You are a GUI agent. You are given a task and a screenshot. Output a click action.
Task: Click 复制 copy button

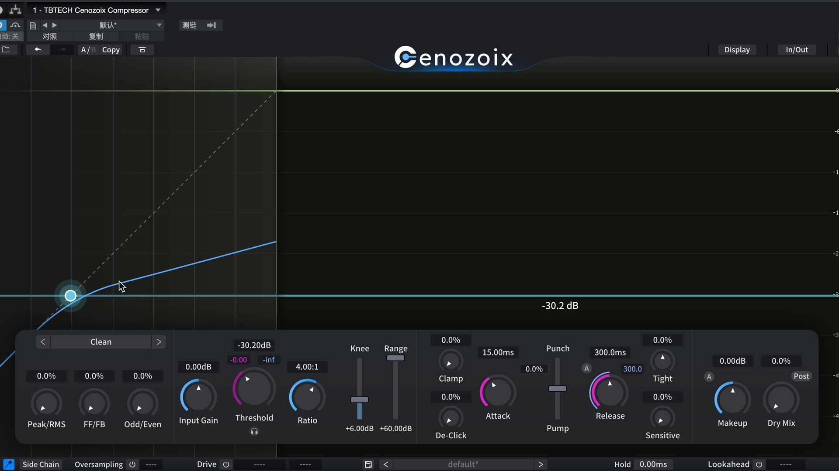coord(96,37)
